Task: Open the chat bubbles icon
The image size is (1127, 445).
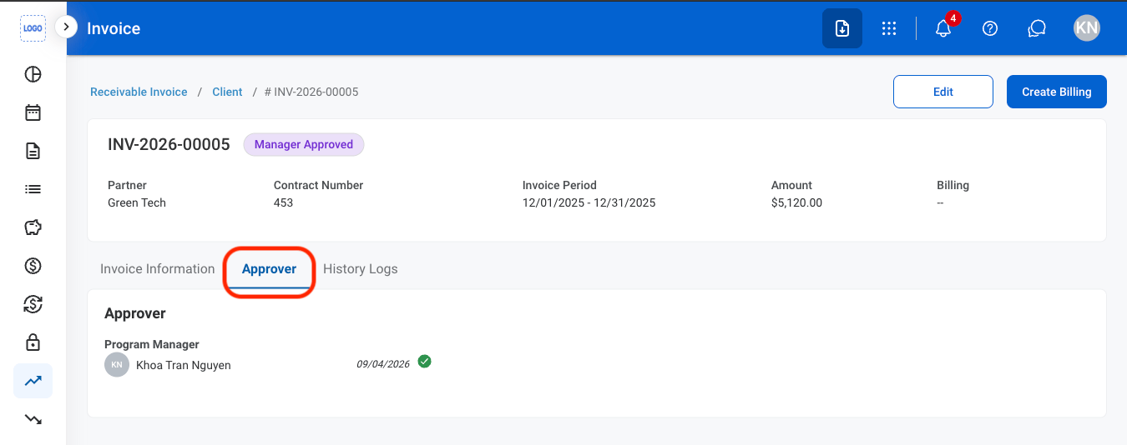Action: pyautogui.click(x=1037, y=28)
